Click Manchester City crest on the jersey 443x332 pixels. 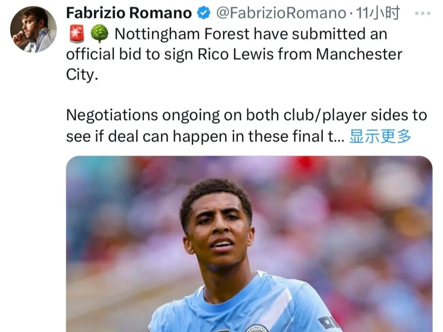coord(256,328)
